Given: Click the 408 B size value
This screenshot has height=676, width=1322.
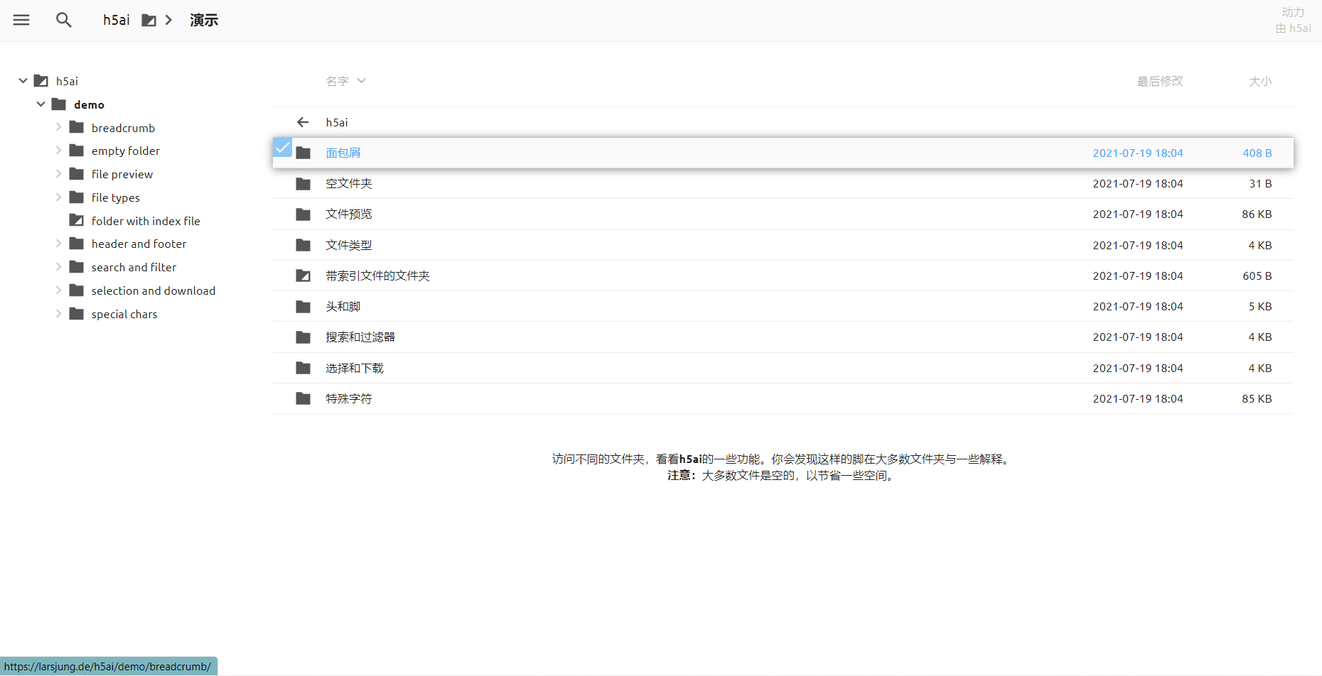Looking at the screenshot, I should (1257, 153).
